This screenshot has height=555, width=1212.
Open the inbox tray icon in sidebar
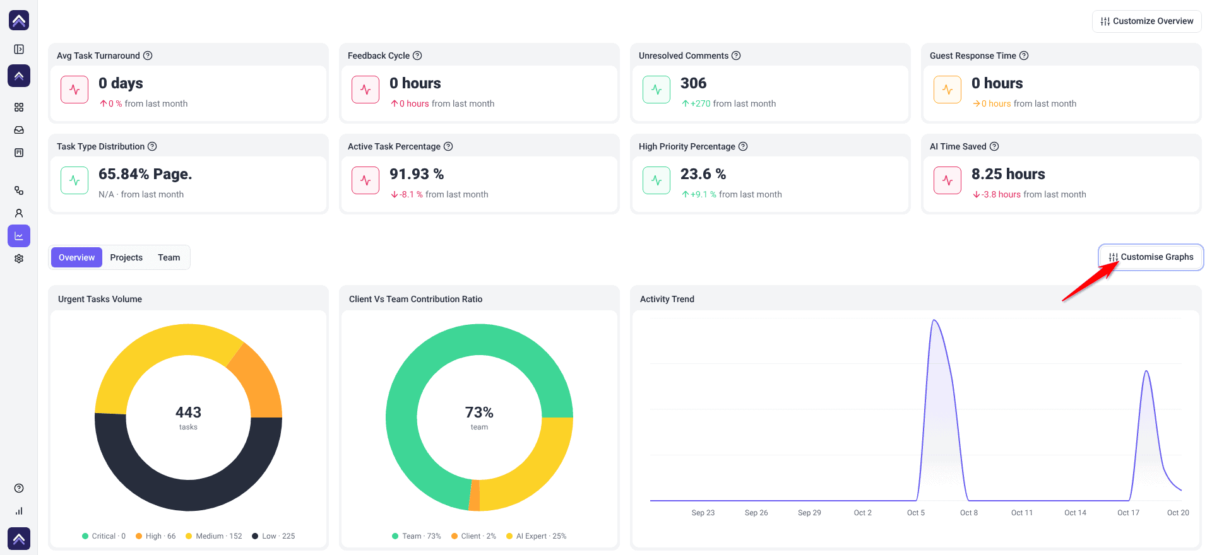tap(19, 130)
